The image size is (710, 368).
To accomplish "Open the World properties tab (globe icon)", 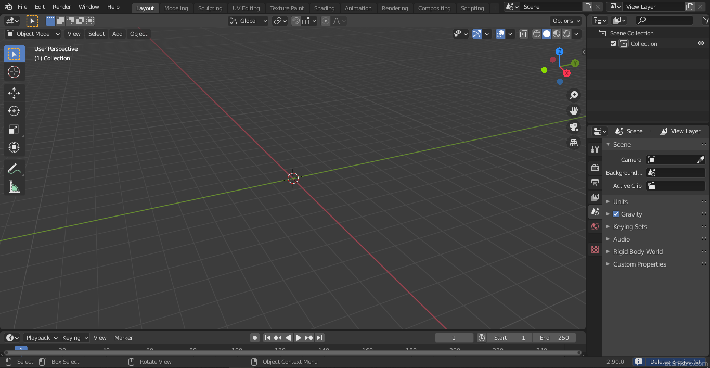I will (595, 226).
